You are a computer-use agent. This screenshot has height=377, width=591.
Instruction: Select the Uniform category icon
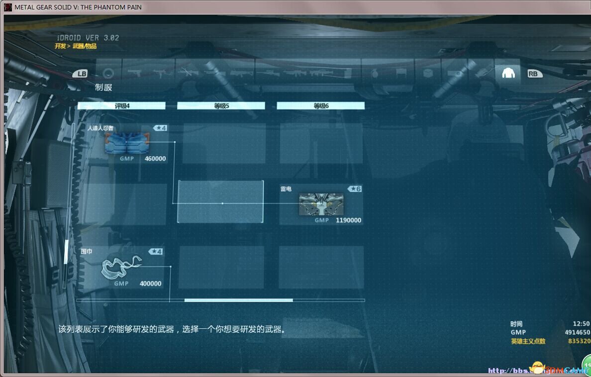click(508, 73)
